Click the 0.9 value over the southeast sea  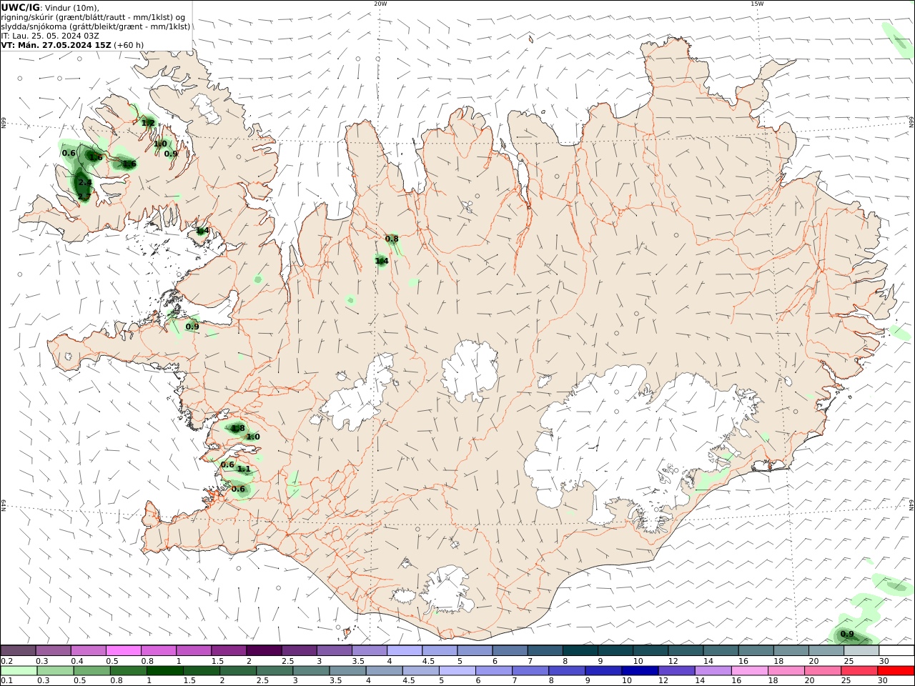(x=847, y=634)
